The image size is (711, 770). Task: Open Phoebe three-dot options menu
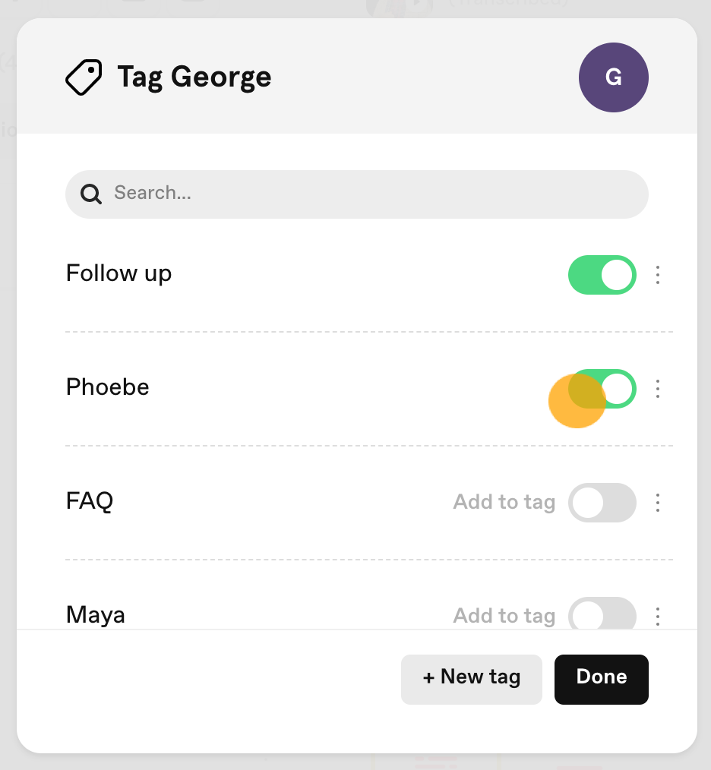pyautogui.click(x=657, y=389)
